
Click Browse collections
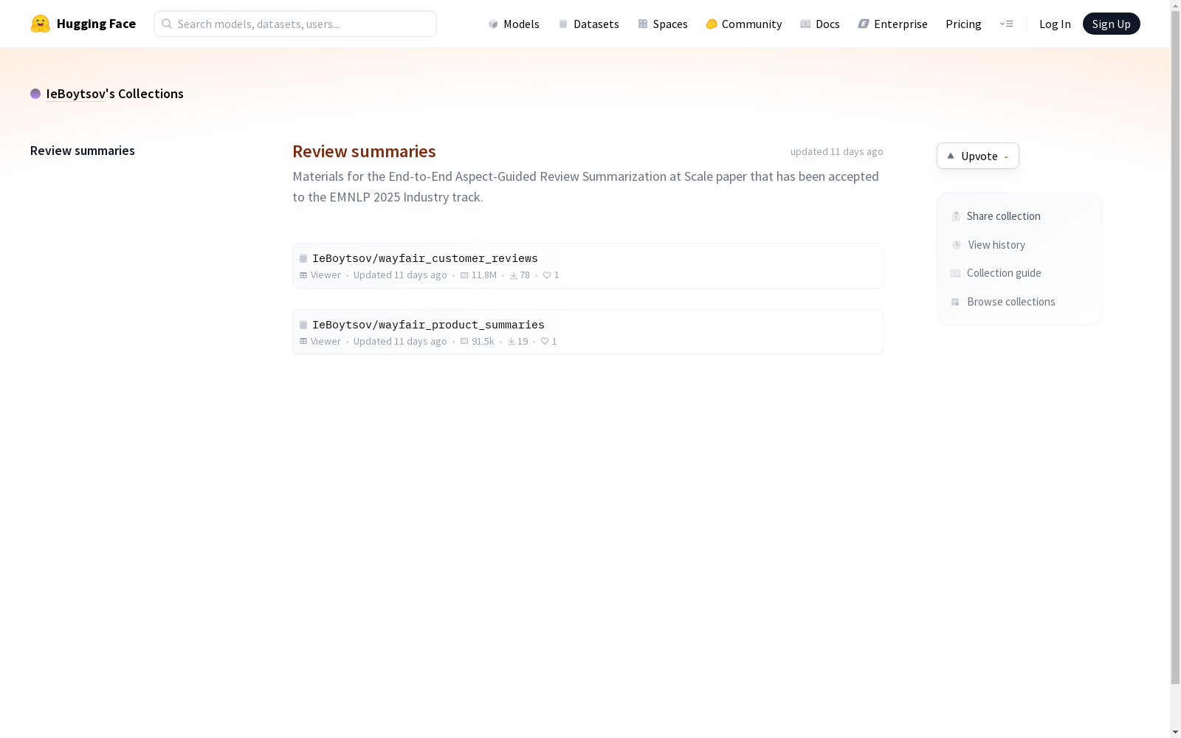tap(1003, 302)
